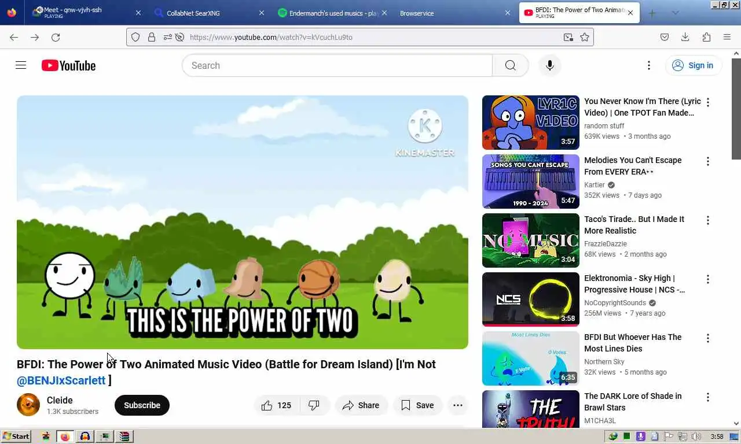
Task: Open options menu for 'Taco's Tirade' video
Action: (707, 220)
